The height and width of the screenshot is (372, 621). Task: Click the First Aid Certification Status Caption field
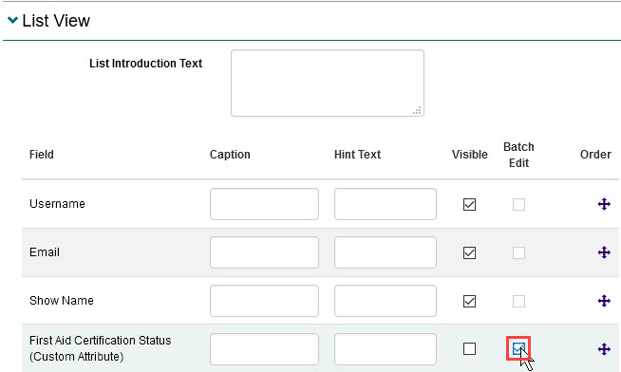pos(264,349)
